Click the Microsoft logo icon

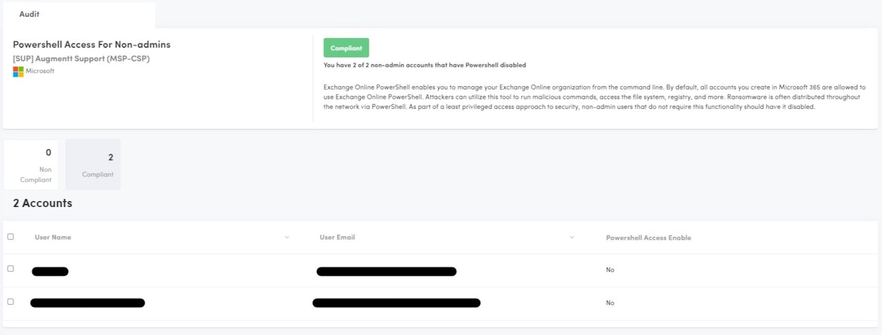[18, 71]
